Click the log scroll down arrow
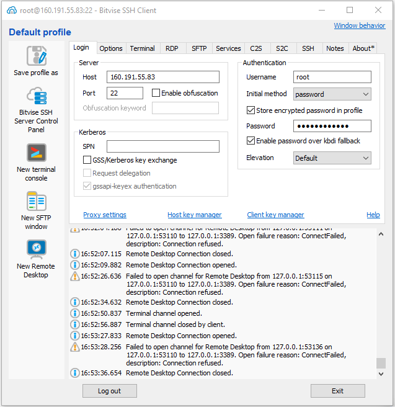 tap(381, 374)
